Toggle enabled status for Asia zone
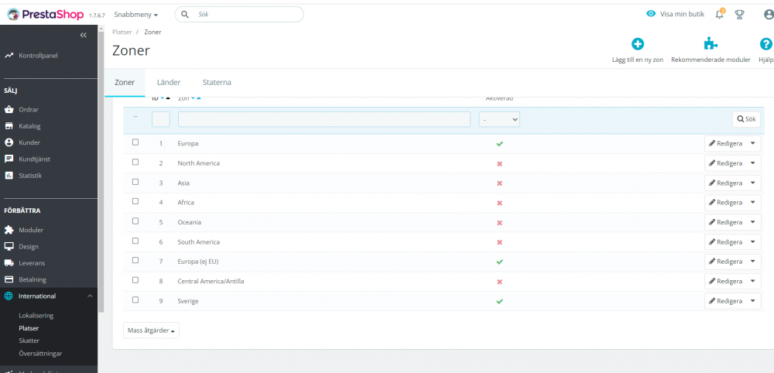The width and height of the screenshot is (774, 373). click(x=499, y=183)
